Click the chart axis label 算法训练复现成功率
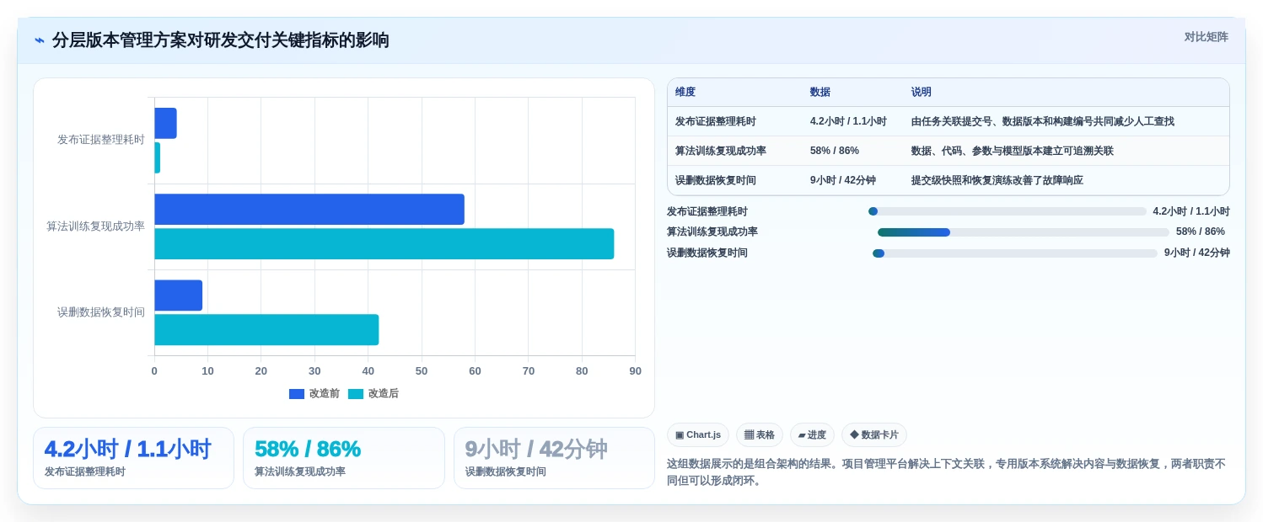Screen dimensions: 1263x522 [95, 226]
